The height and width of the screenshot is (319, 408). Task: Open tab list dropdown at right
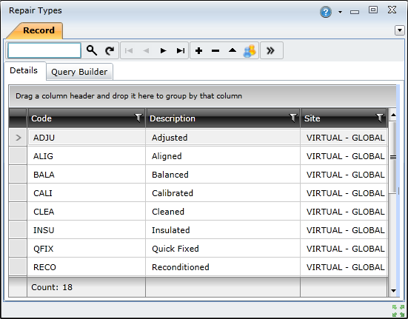[x=400, y=30]
